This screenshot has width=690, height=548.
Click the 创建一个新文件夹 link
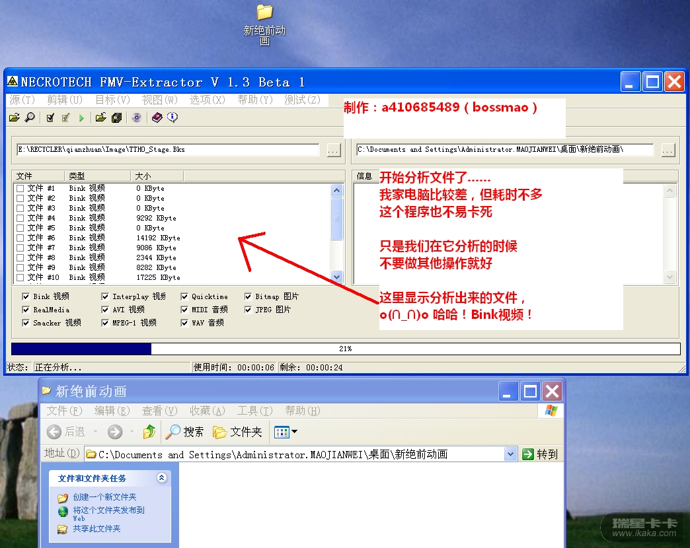coord(104,497)
